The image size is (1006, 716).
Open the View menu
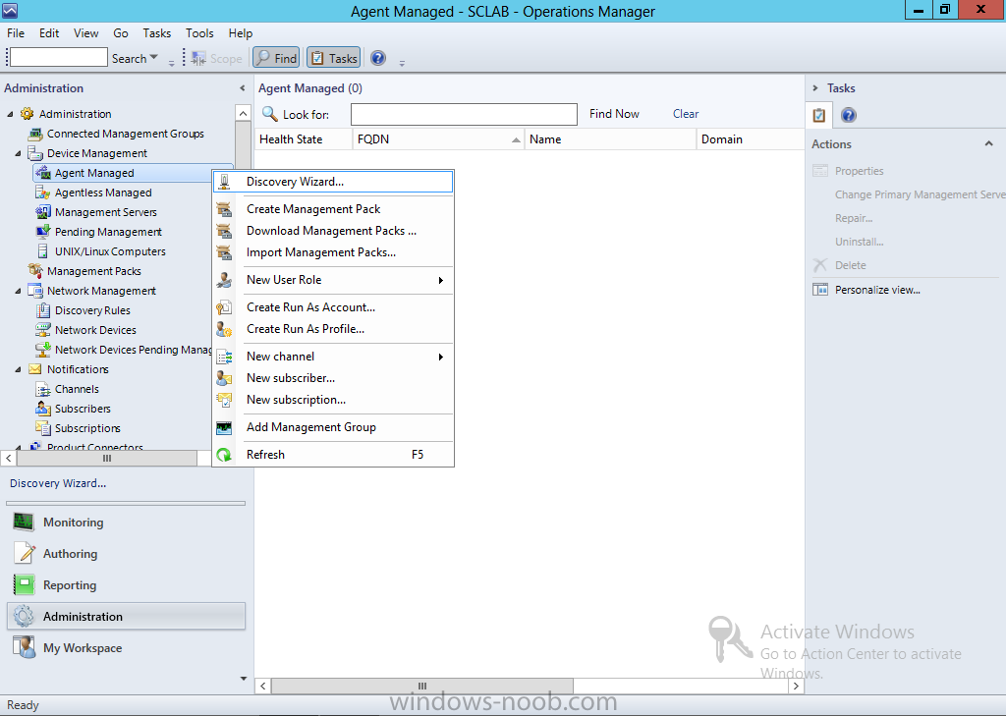(x=86, y=33)
